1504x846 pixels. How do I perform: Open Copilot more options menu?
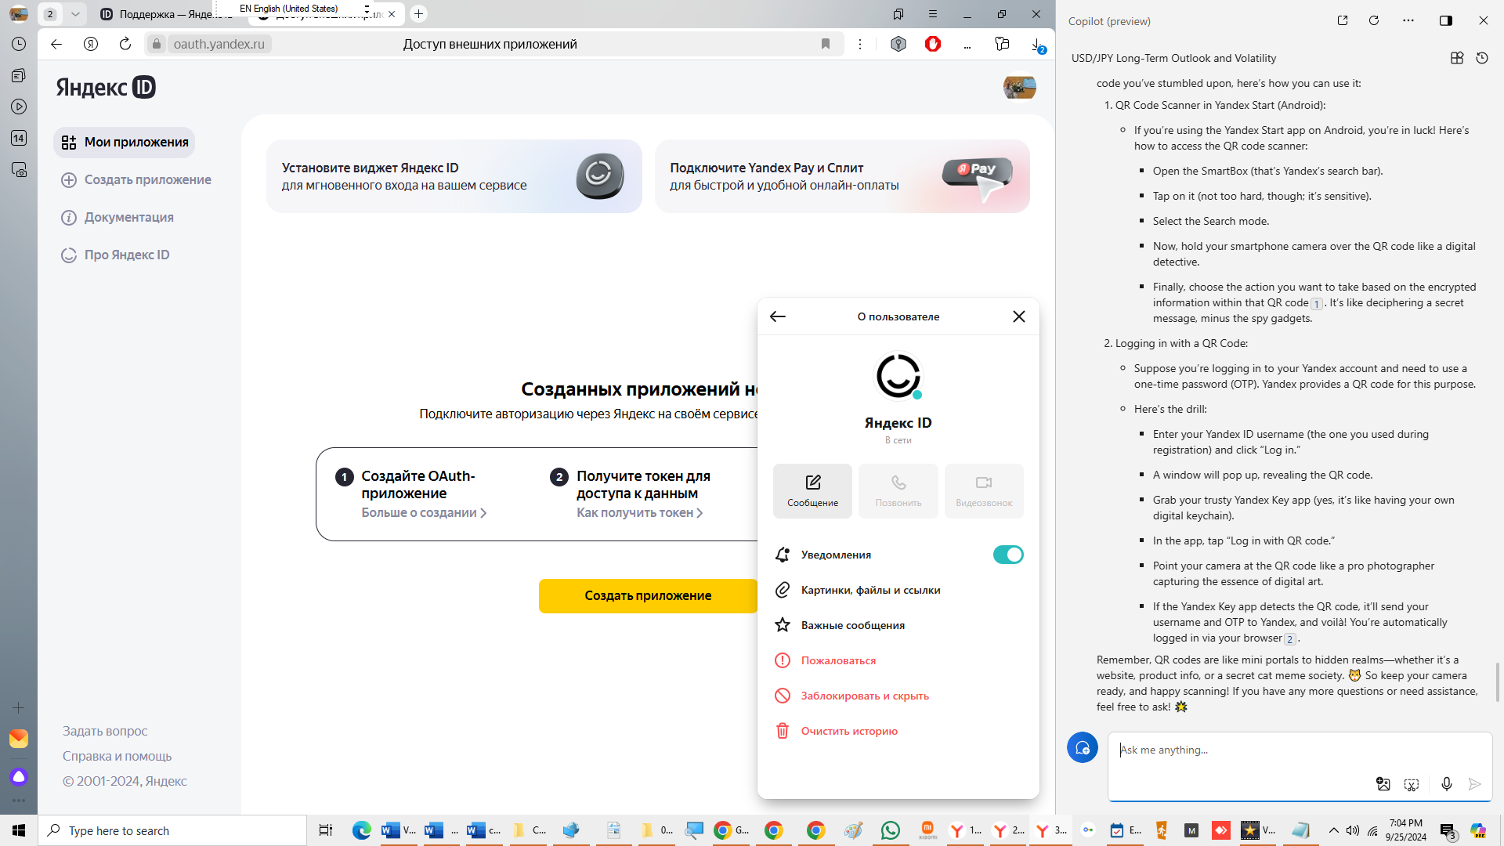[x=1408, y=20]
